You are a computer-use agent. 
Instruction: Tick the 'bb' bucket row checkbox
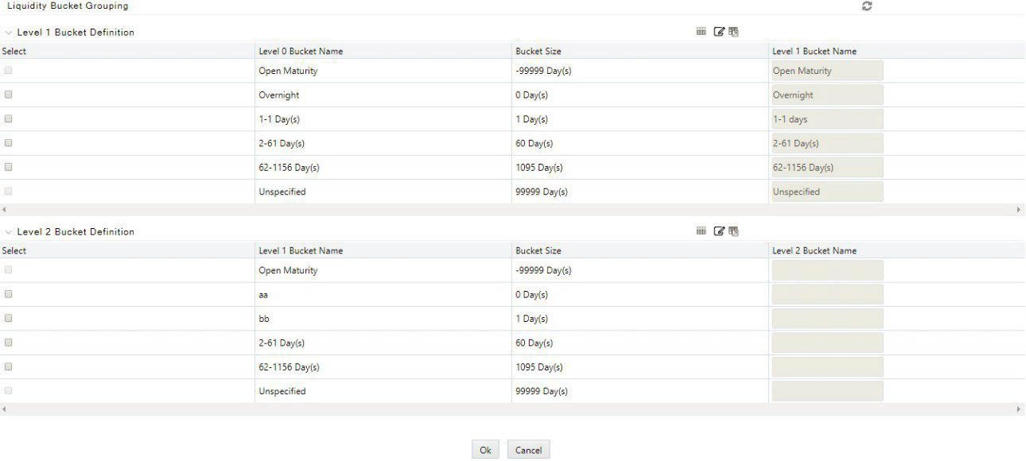9,318
